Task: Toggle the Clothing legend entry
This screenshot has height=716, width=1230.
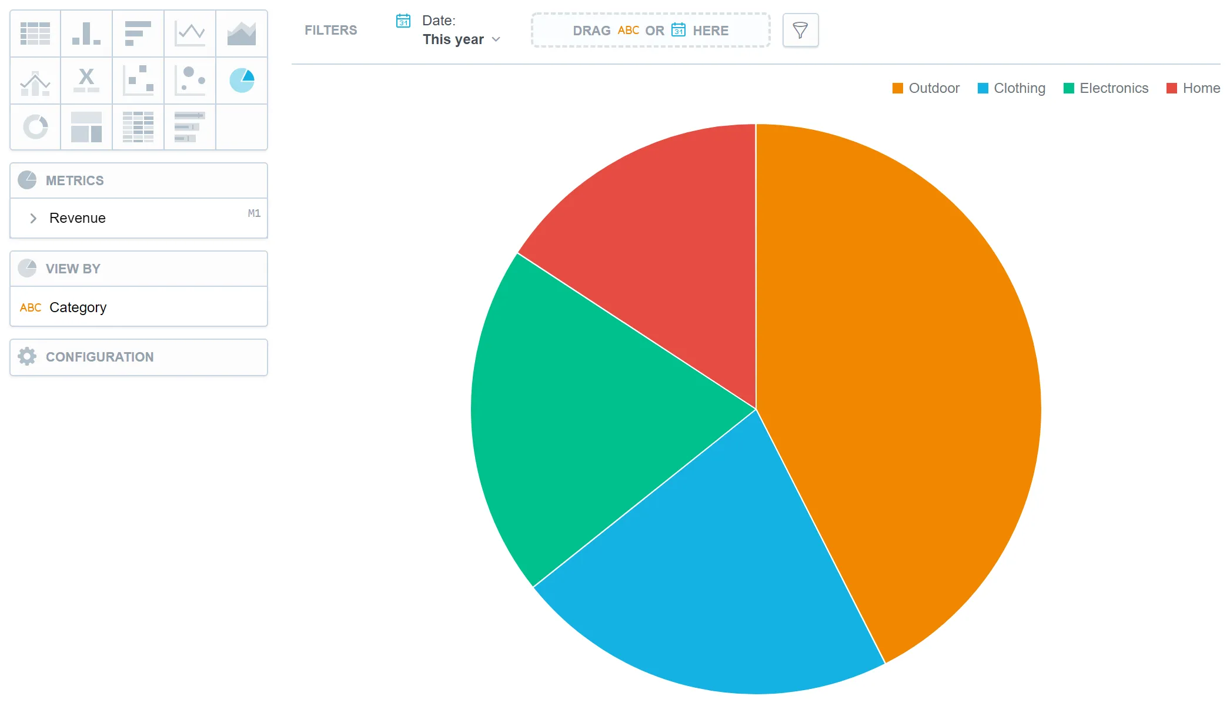Action: 1011,88
